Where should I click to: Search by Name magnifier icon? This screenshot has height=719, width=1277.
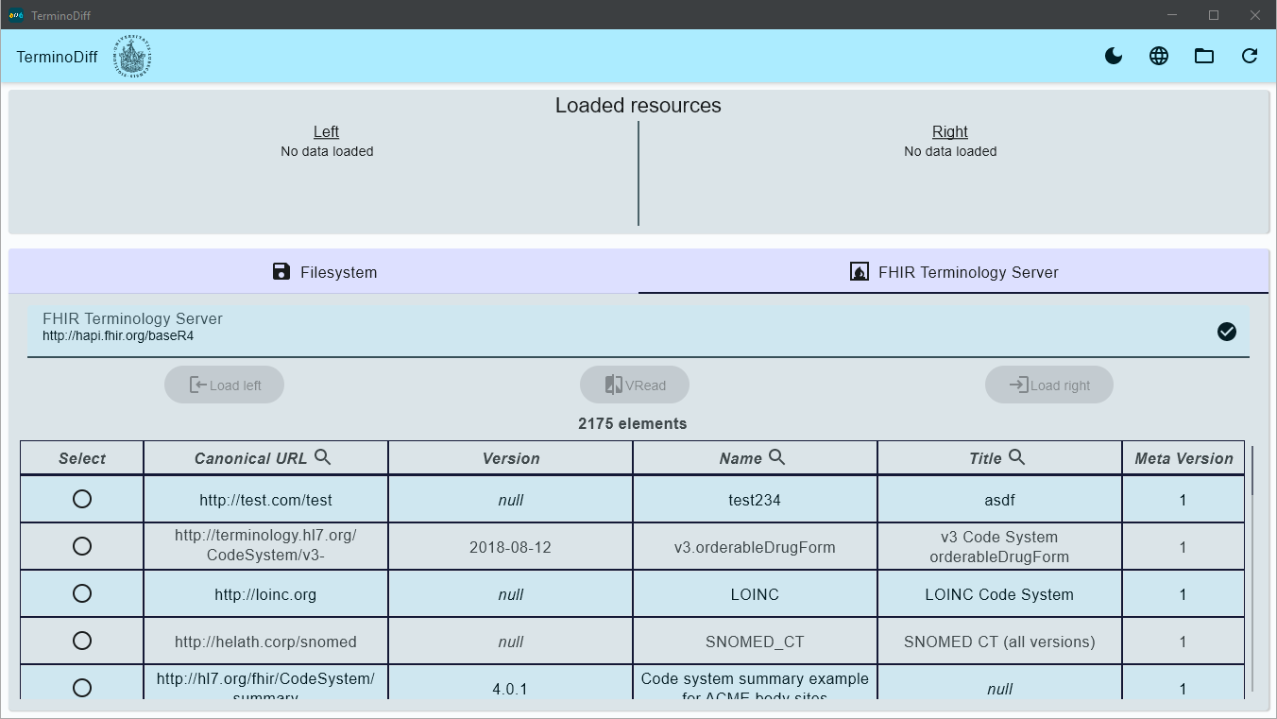click(x=777, y=457)
